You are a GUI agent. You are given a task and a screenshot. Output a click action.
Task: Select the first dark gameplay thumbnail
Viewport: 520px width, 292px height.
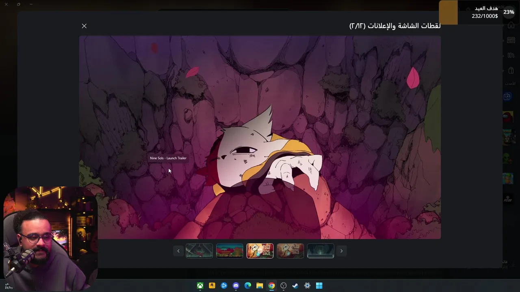[199, 251]
